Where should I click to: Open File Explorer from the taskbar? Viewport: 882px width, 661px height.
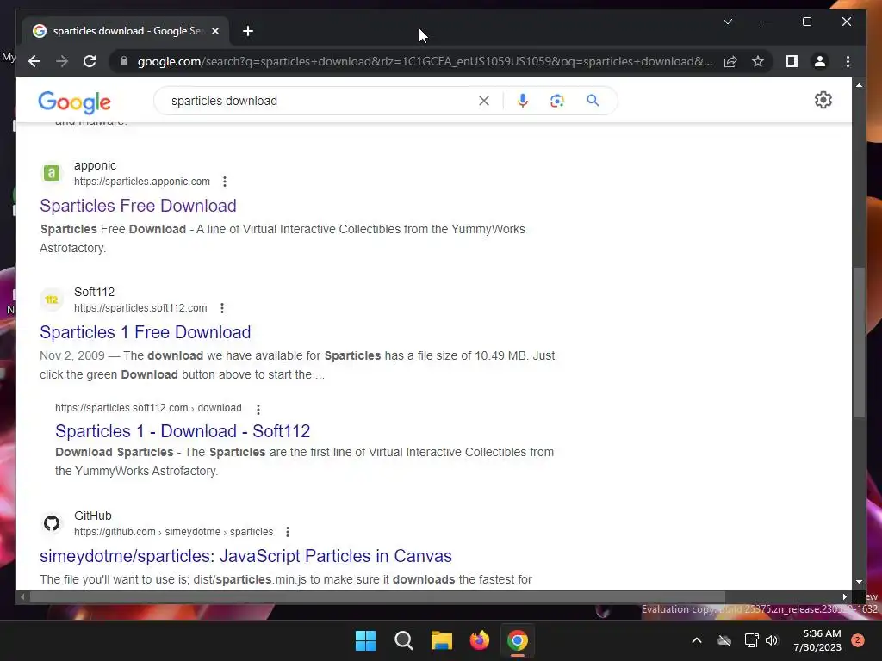pos(442,640)
